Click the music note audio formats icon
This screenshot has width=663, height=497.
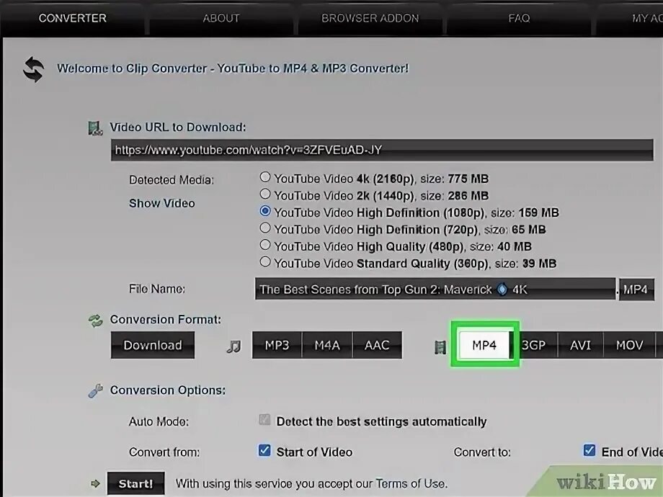click(x=233, y=346)
